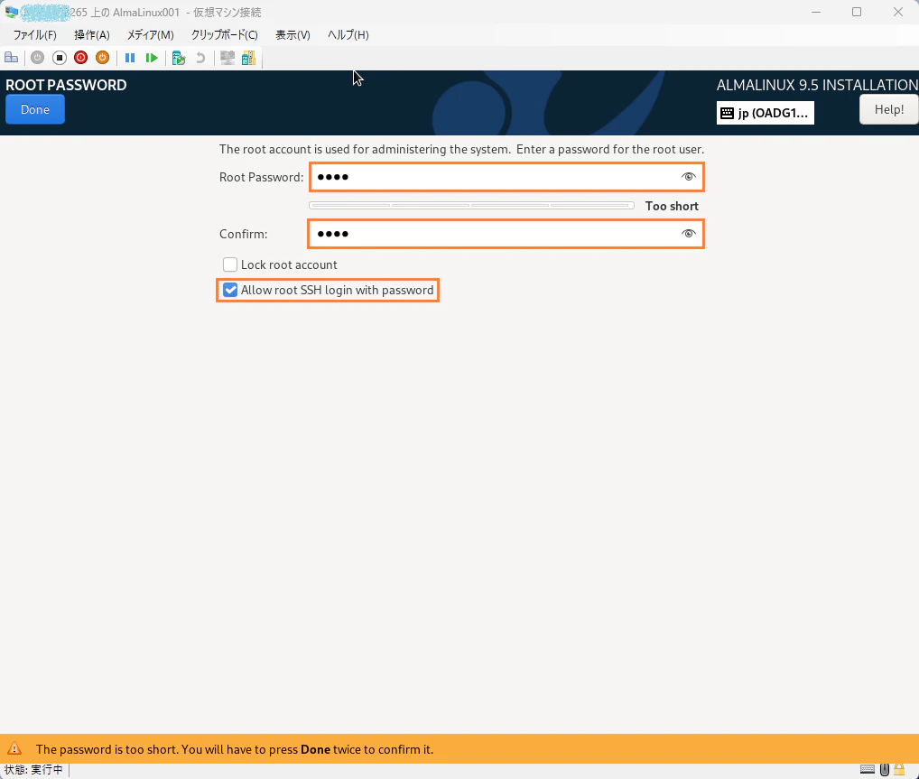Create a checkpoint from the toolbar
This screenshot has width=919, height=779.
point(179,58)
